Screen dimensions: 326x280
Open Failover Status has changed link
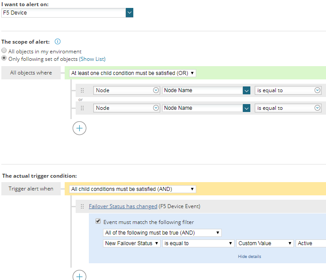point(123,206)
